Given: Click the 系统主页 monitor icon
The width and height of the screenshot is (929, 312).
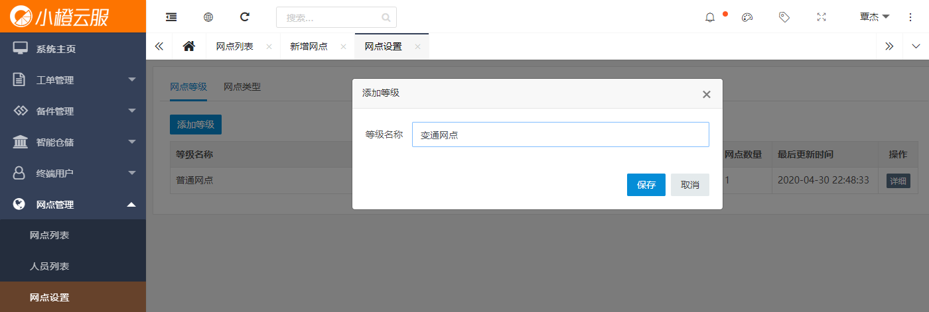Looking at the screenshot, I should coord(21,48).
